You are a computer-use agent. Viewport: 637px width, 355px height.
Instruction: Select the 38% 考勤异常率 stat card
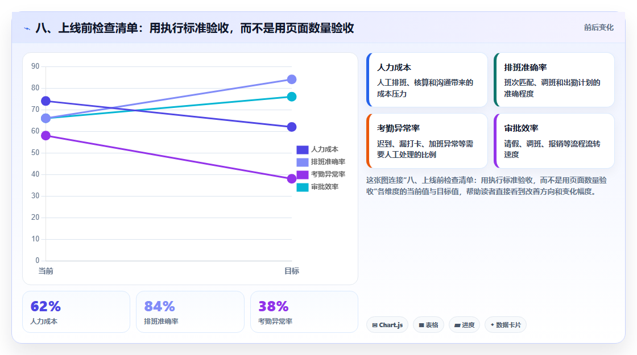point(304,312)
